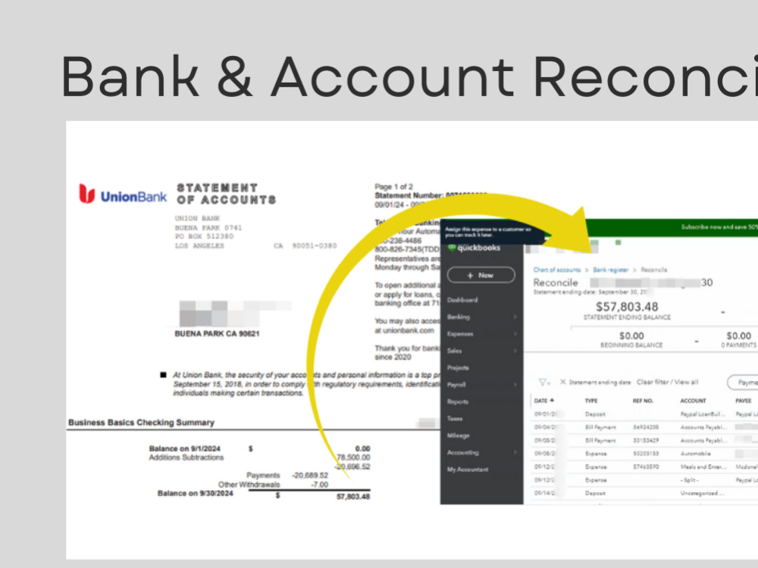Screen dimensions: 758x568
Task: Expand the Expenses submenu chevron
Action: [x=515, y=334]
